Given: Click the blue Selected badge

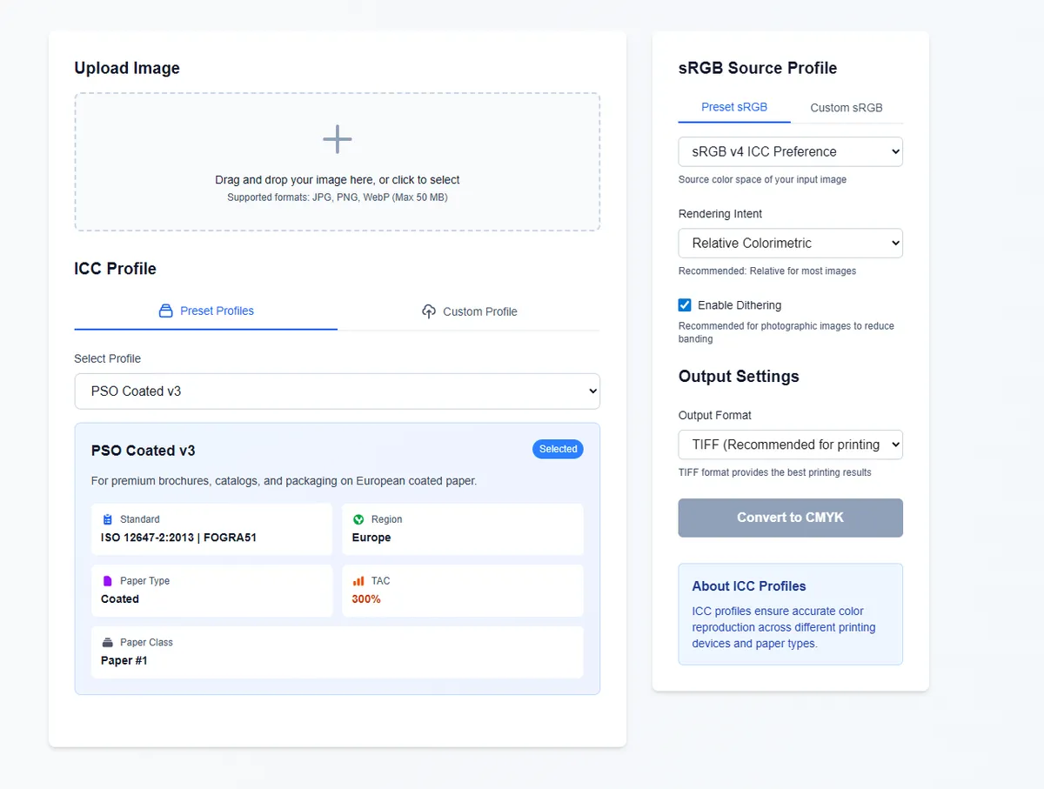Looking at the screenshot, I should (558, 449).
